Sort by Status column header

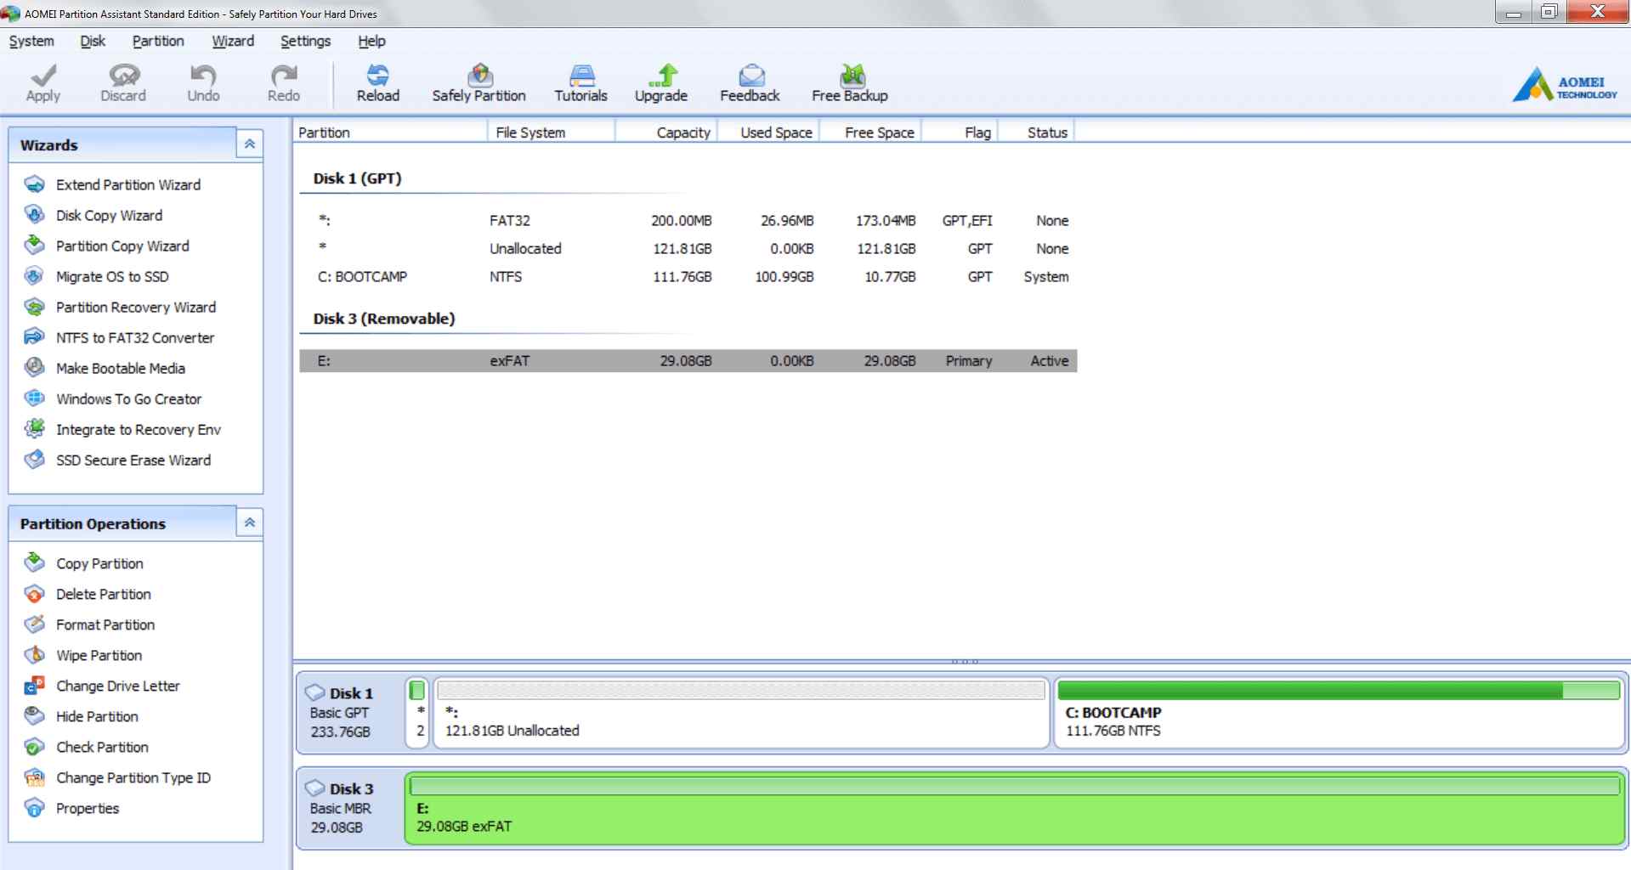pyautogui.click(x=1037, y=133)
